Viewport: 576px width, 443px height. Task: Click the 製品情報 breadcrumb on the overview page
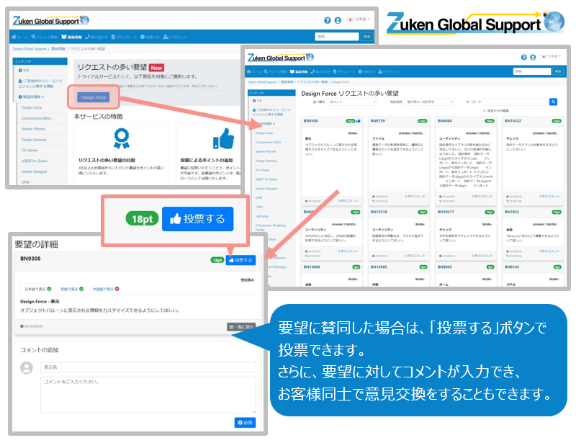click(x=58, y=49)
